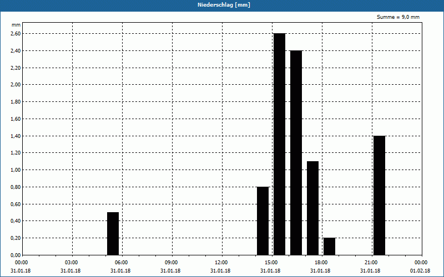Click the 1,10 mm bar before 18:00
The image size is (444, 277).
(313, 208)
